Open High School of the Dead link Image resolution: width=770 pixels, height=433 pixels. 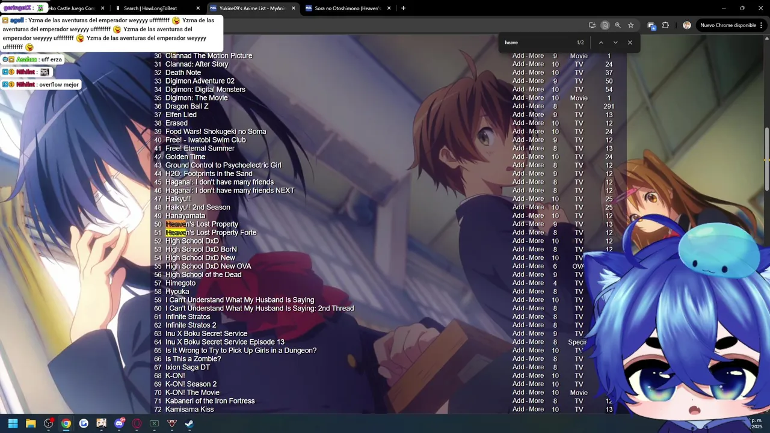click(x=203, y=275)
